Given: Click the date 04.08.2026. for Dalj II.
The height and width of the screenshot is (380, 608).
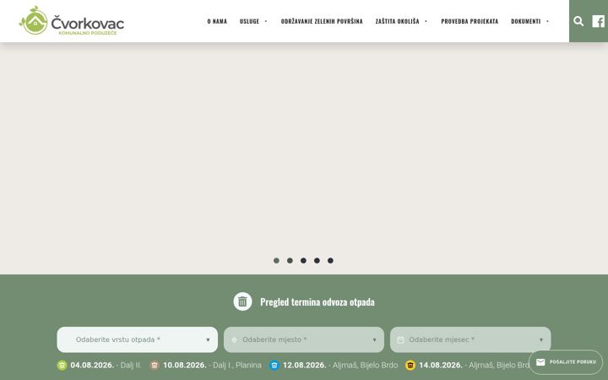Looking at the screenshot, I should coord(92,365).
